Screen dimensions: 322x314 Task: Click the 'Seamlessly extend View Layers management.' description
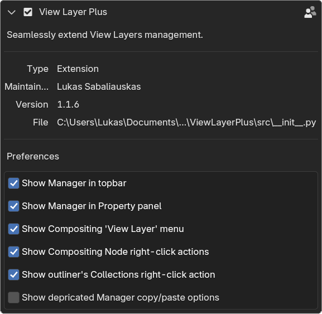point(105,35)
